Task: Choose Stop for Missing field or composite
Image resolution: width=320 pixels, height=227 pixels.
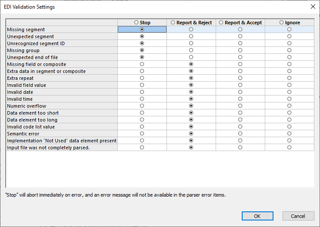Action: tap(142, 64)
